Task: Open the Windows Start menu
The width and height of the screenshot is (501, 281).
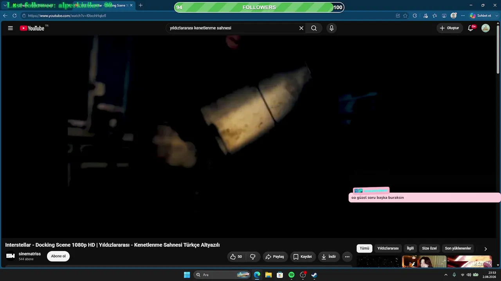Action: pos(187,275)
